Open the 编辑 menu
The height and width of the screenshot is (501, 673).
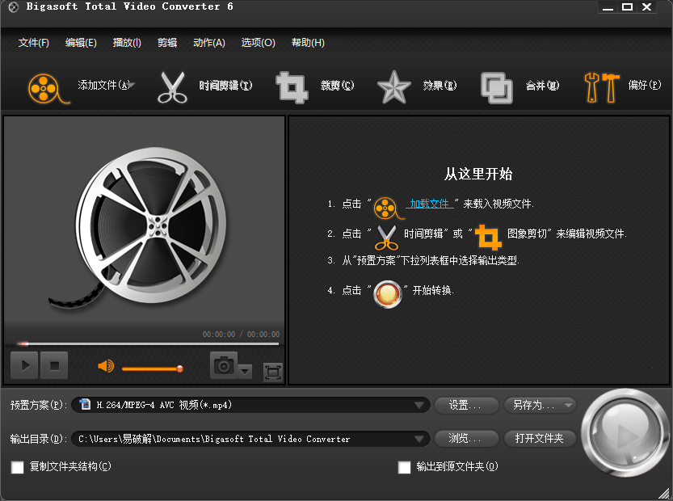pyautogui.click(x=80, y=42)
